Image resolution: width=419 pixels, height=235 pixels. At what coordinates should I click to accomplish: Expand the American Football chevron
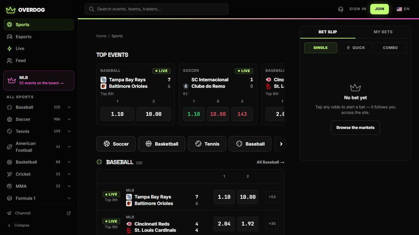[69, 147]
